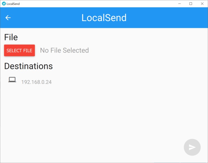The height and width of the screenshot is (163, 208).
Task: Click the round send arrow button
Action: 192,147
